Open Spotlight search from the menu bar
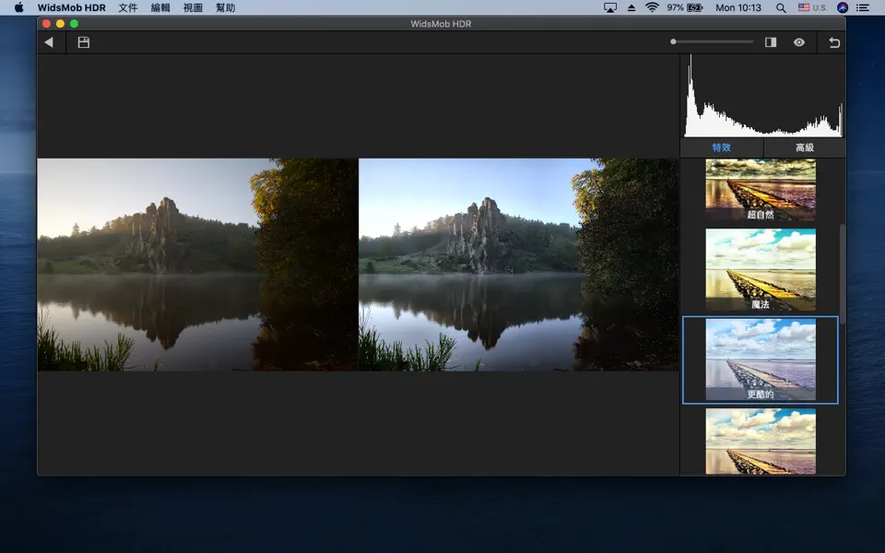The width and height of the screenshot is (885, 553). coord(780,7)
